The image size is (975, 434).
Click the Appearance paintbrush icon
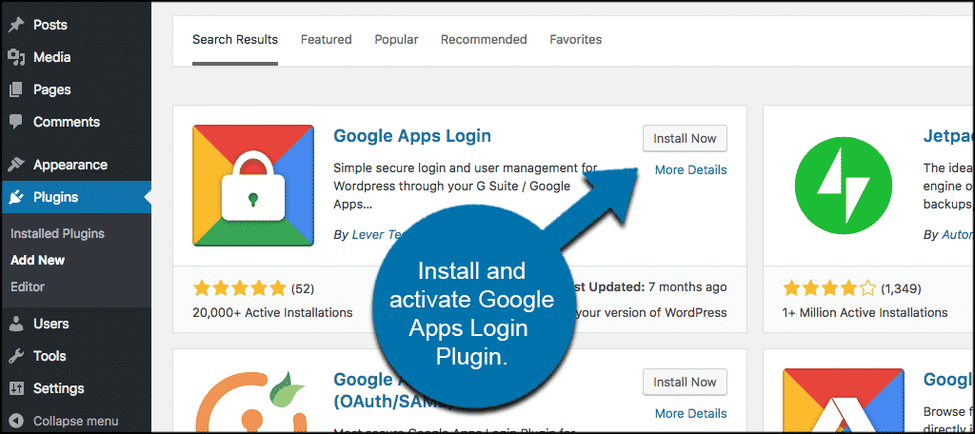pyautogui.click(x=17, y=165)
